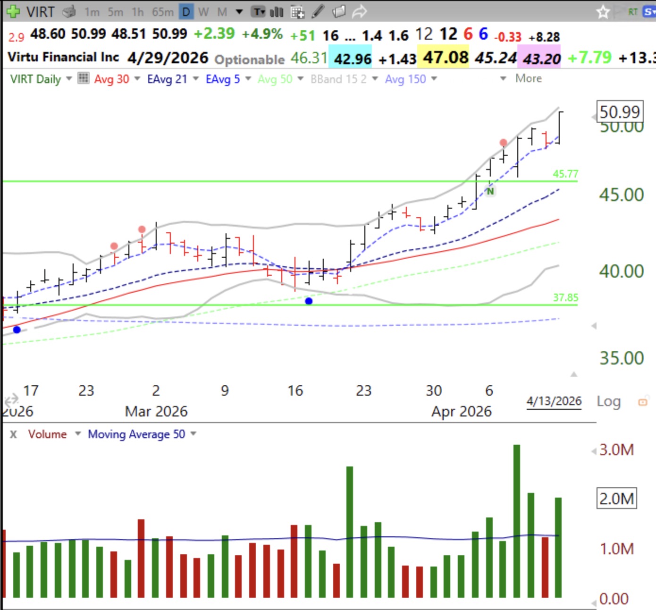Click the Avg 150 indicator label
The height and width of the screenshot is (610, 656).
[405, 79]
